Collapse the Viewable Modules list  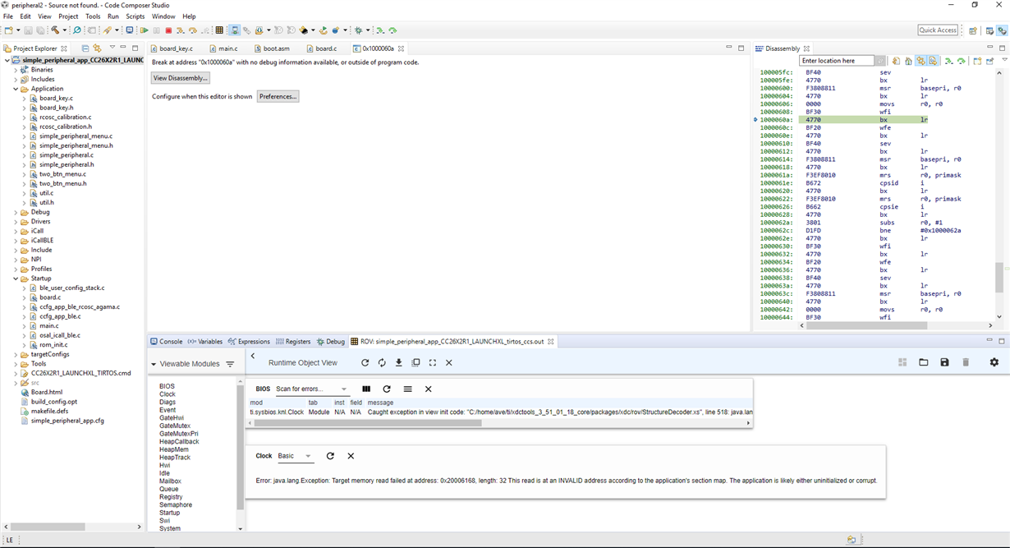(x=154, y=364)
